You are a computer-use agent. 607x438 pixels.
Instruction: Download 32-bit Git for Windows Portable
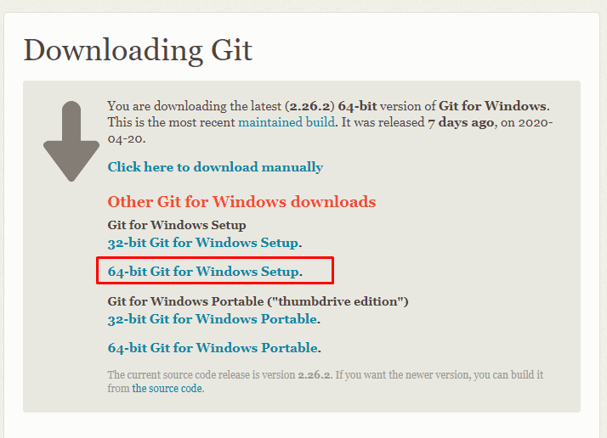213,319
